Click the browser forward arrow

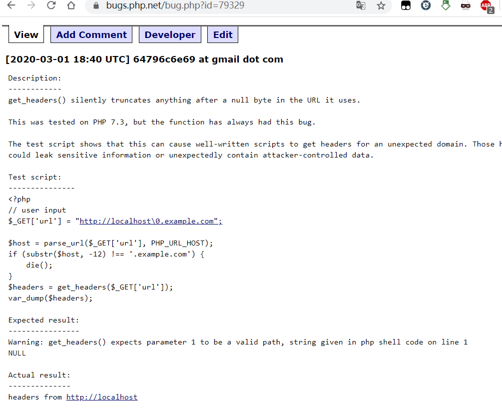31,5
